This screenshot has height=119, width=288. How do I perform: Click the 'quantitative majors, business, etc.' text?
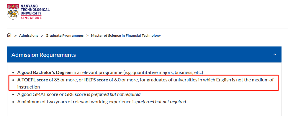(167, 73)
